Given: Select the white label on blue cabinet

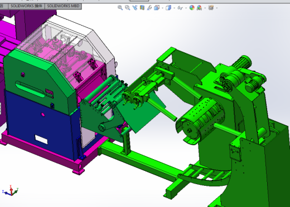Looking at the screenshot, I should (41, 140).
